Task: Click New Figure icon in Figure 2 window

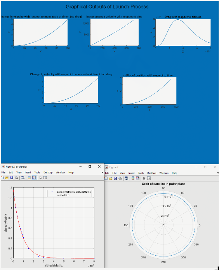Action: 2,178
